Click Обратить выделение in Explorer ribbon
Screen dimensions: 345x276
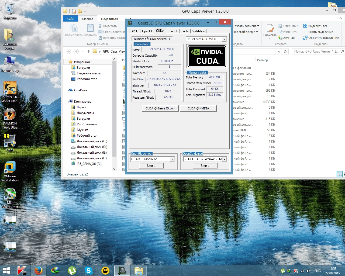tap(321, 38)
